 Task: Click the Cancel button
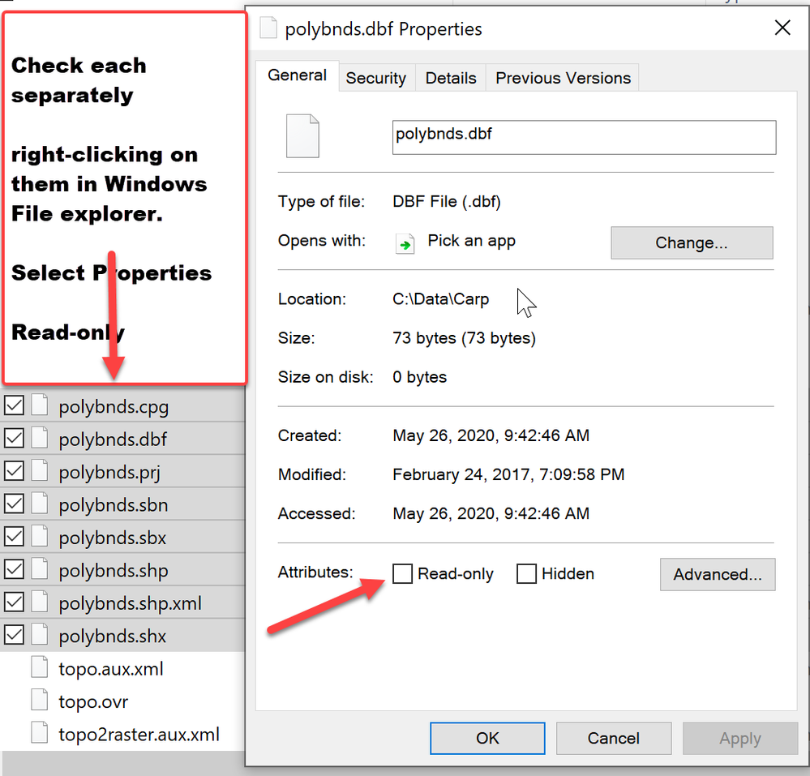[614, 738]
